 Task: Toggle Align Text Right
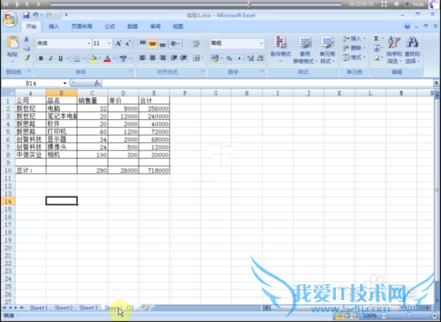pyautogui.click(x=162, y=58)
